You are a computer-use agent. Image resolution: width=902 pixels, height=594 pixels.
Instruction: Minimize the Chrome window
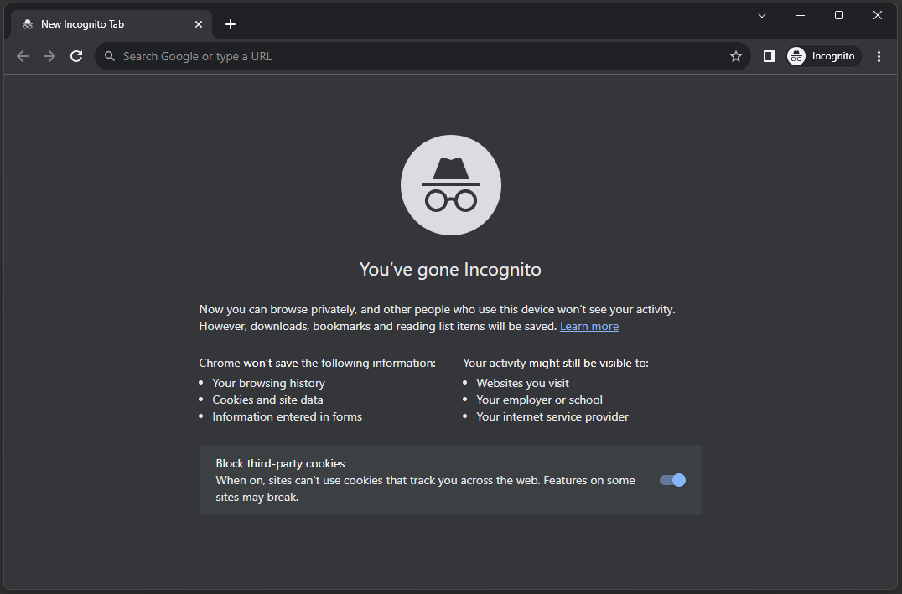point(801,15)
